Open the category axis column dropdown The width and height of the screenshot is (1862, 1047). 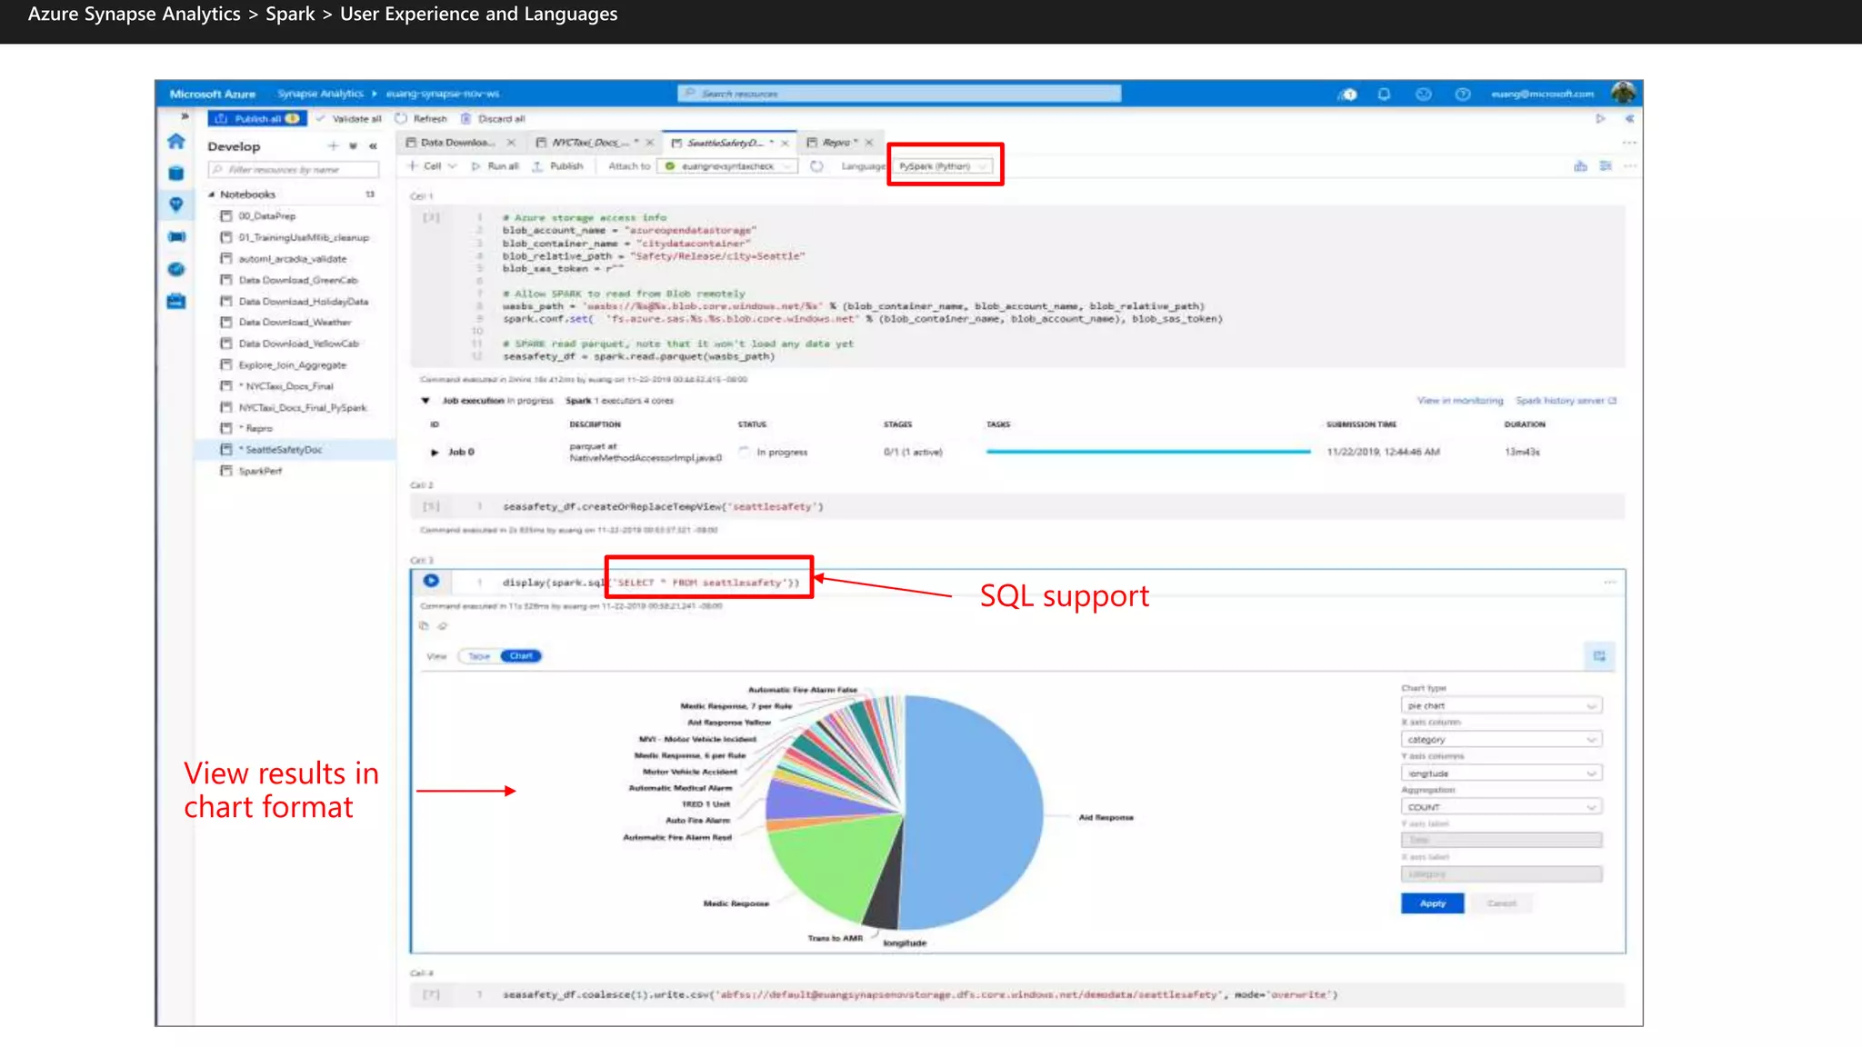(1501, 740)
